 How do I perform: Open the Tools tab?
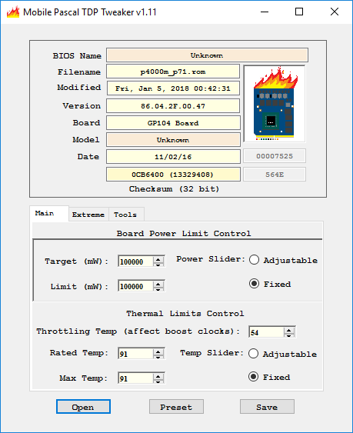(125, 215)
